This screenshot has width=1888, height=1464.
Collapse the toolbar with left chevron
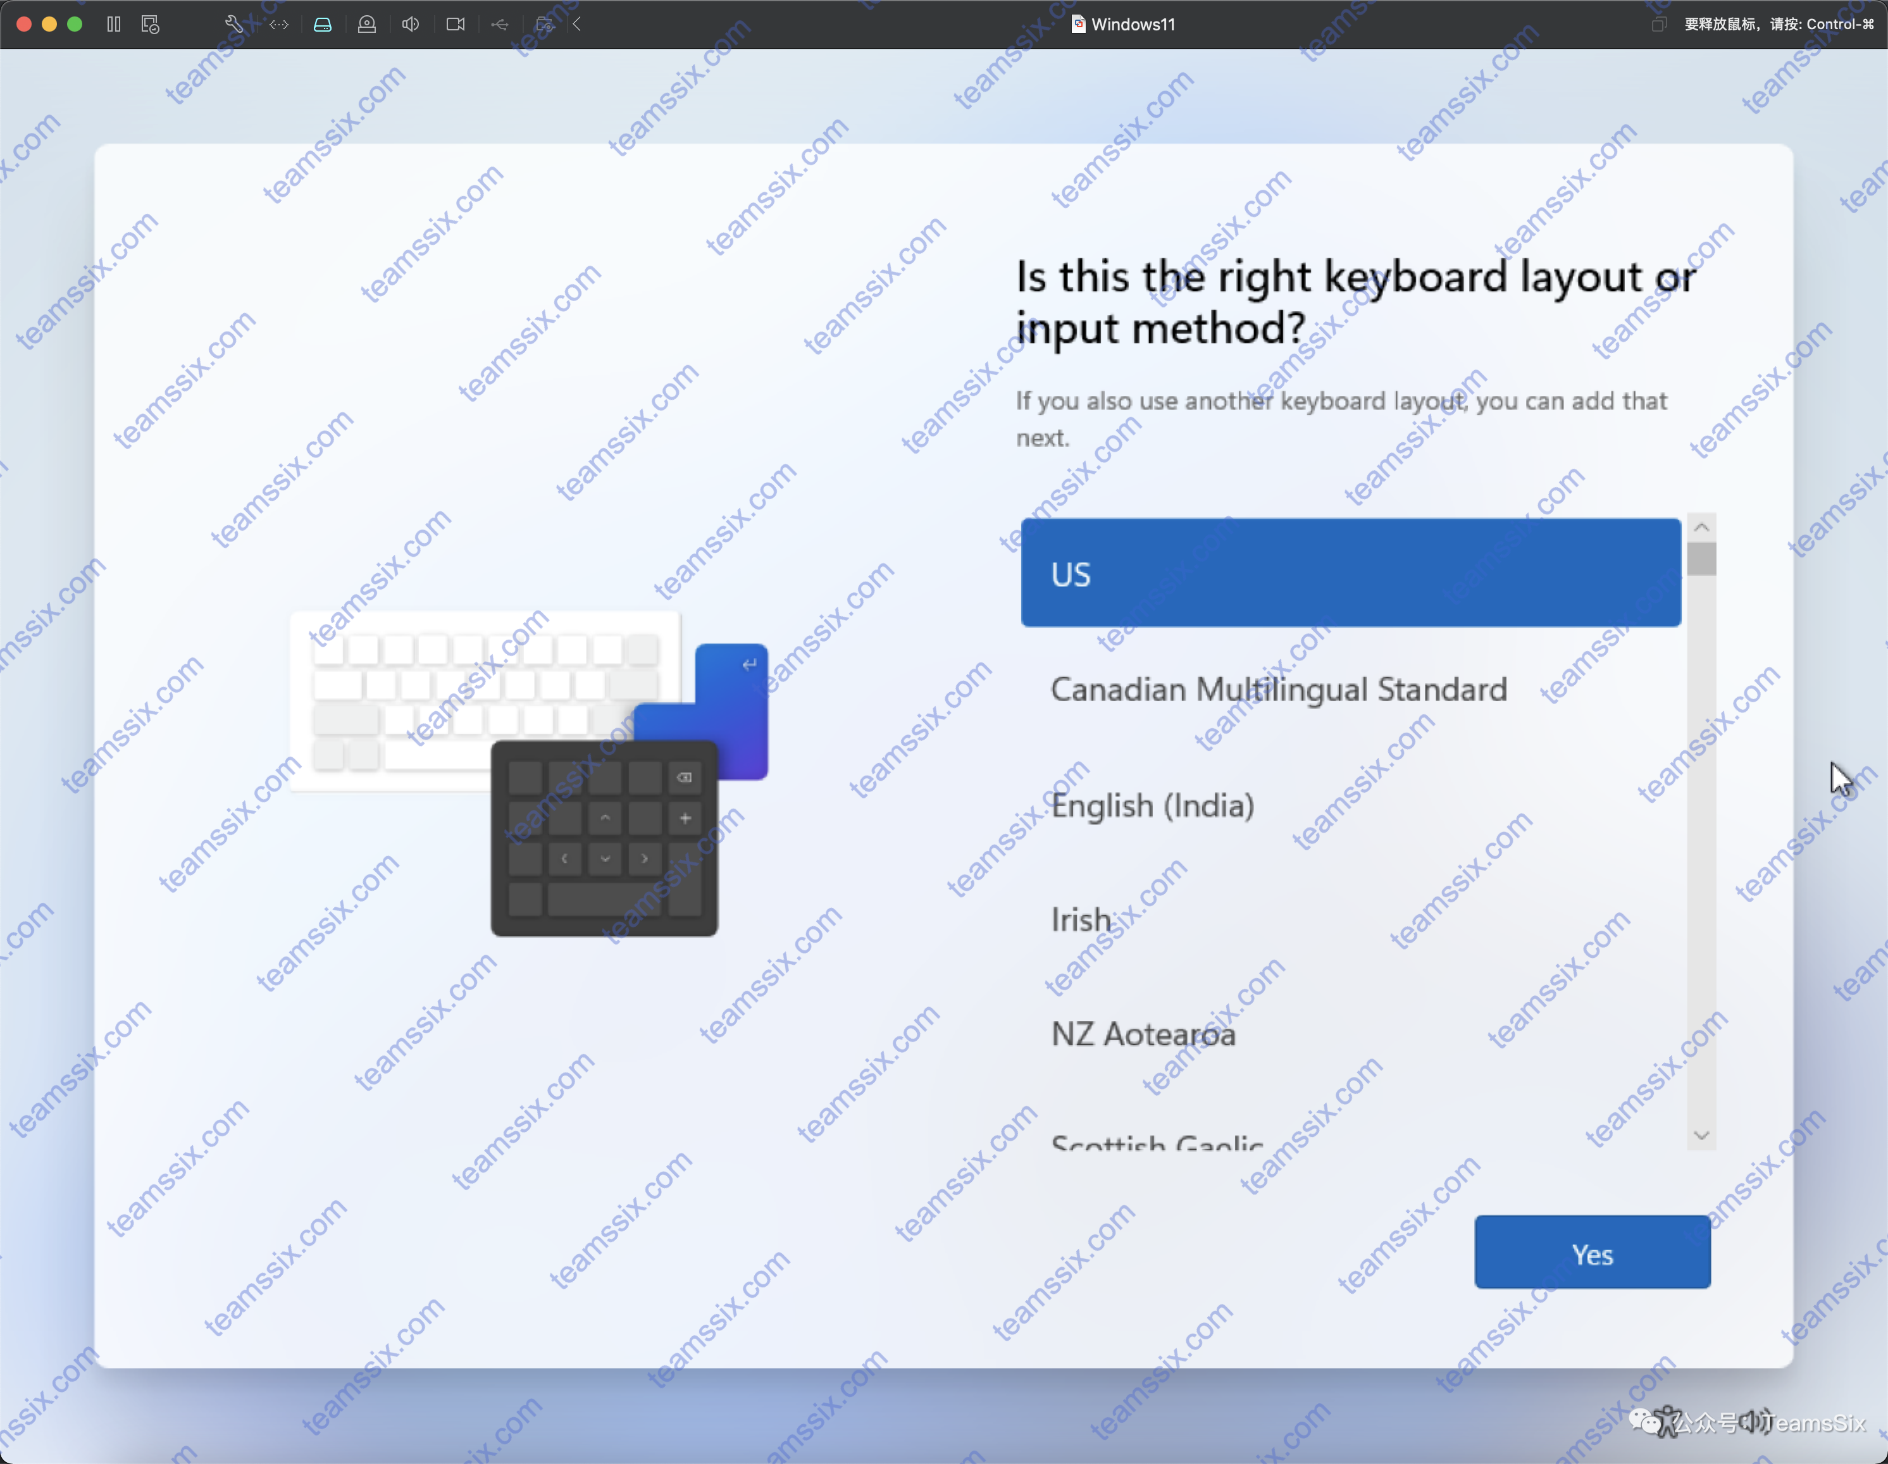click(576, 24)
